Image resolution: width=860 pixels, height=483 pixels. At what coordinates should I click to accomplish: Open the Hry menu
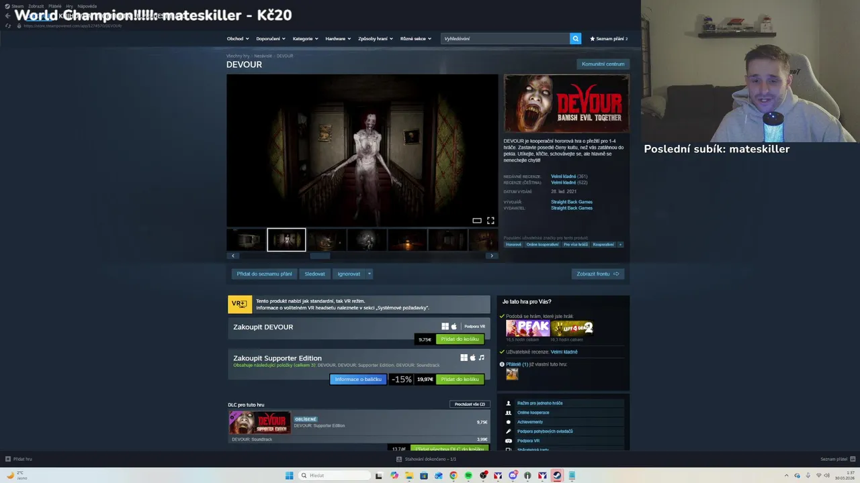pos(70,6)
